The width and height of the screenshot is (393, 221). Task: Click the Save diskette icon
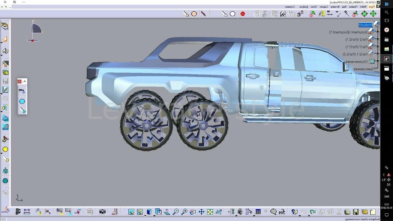[x=356, y=212]
